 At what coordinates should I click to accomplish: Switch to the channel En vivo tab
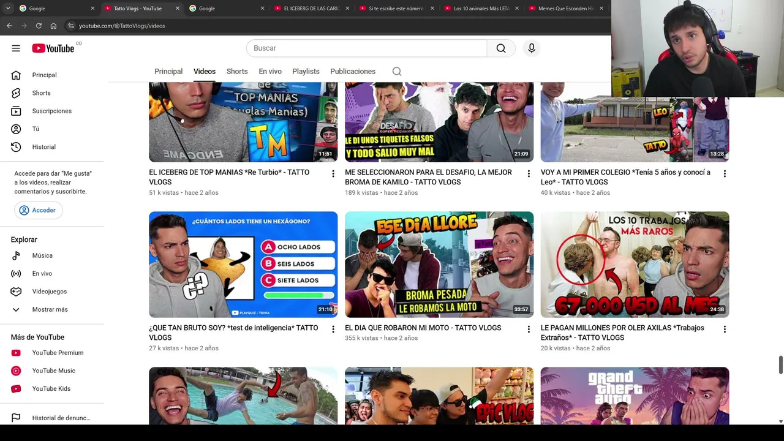(270, 72)
